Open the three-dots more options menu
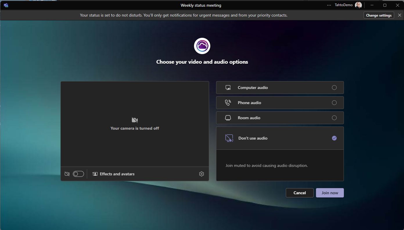Screen dimensions: 404x230 [x=329, y=5]
